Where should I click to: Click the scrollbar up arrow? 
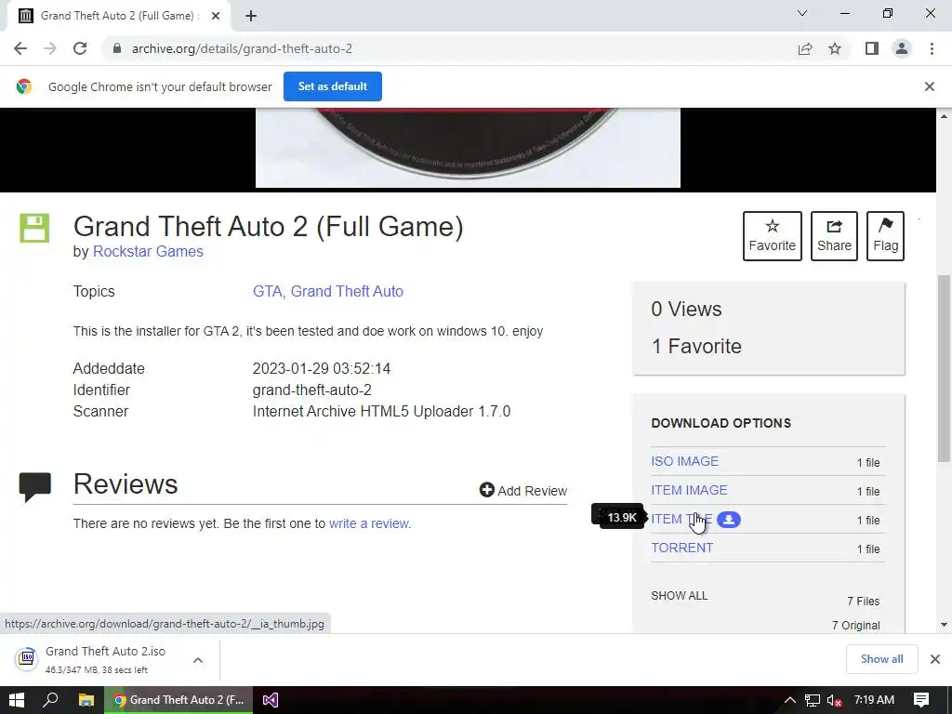pyautogui.click(x=944, y=115)
